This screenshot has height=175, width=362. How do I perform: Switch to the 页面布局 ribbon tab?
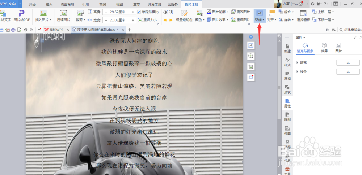pyautogui.click(x=67, y=4)
